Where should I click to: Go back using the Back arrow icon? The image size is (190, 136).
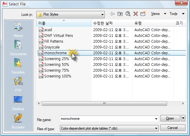click(112, 14)
